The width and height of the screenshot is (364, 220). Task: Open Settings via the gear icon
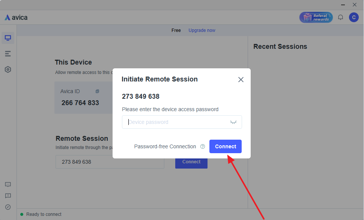pyautogui.click(x=8, y=69)
